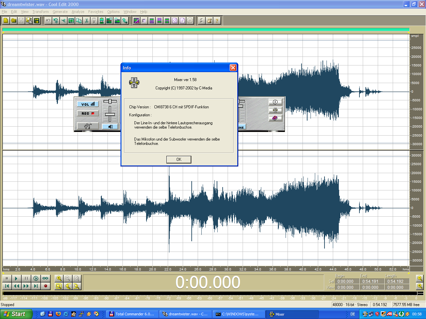Image resolution: width=426 pixels, height=319 pixels.
Task: Open the Edit menu
Action: pos(14,12)
